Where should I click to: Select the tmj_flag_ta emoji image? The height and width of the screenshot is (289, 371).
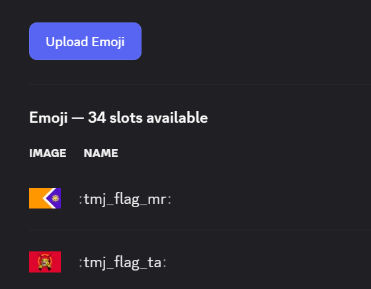[x=45, y=262]
